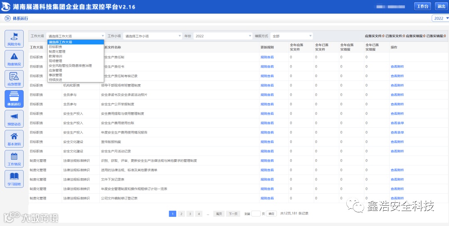The width and height of the screenshot is (449, 226).
Task: Click the 更新规则 column header
Action: coord(267,47)
